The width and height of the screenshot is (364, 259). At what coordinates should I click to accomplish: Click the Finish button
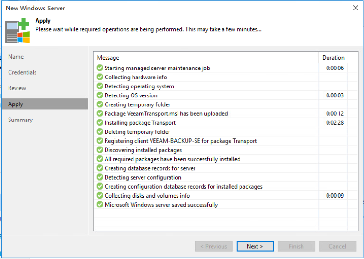coord(296,246)
